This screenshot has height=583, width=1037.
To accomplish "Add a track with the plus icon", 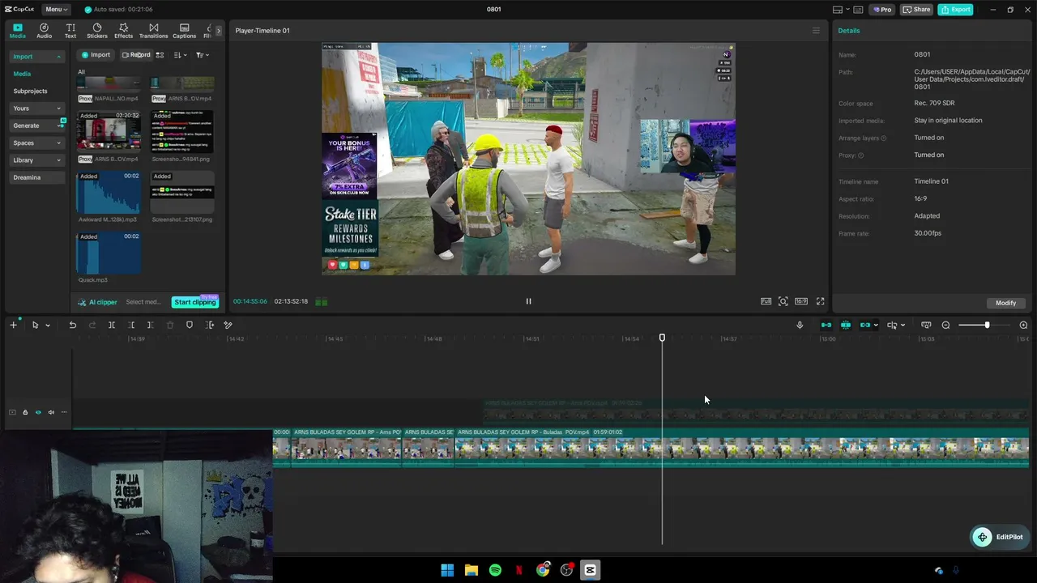I will pyautogui.click(x=13, y=325).
